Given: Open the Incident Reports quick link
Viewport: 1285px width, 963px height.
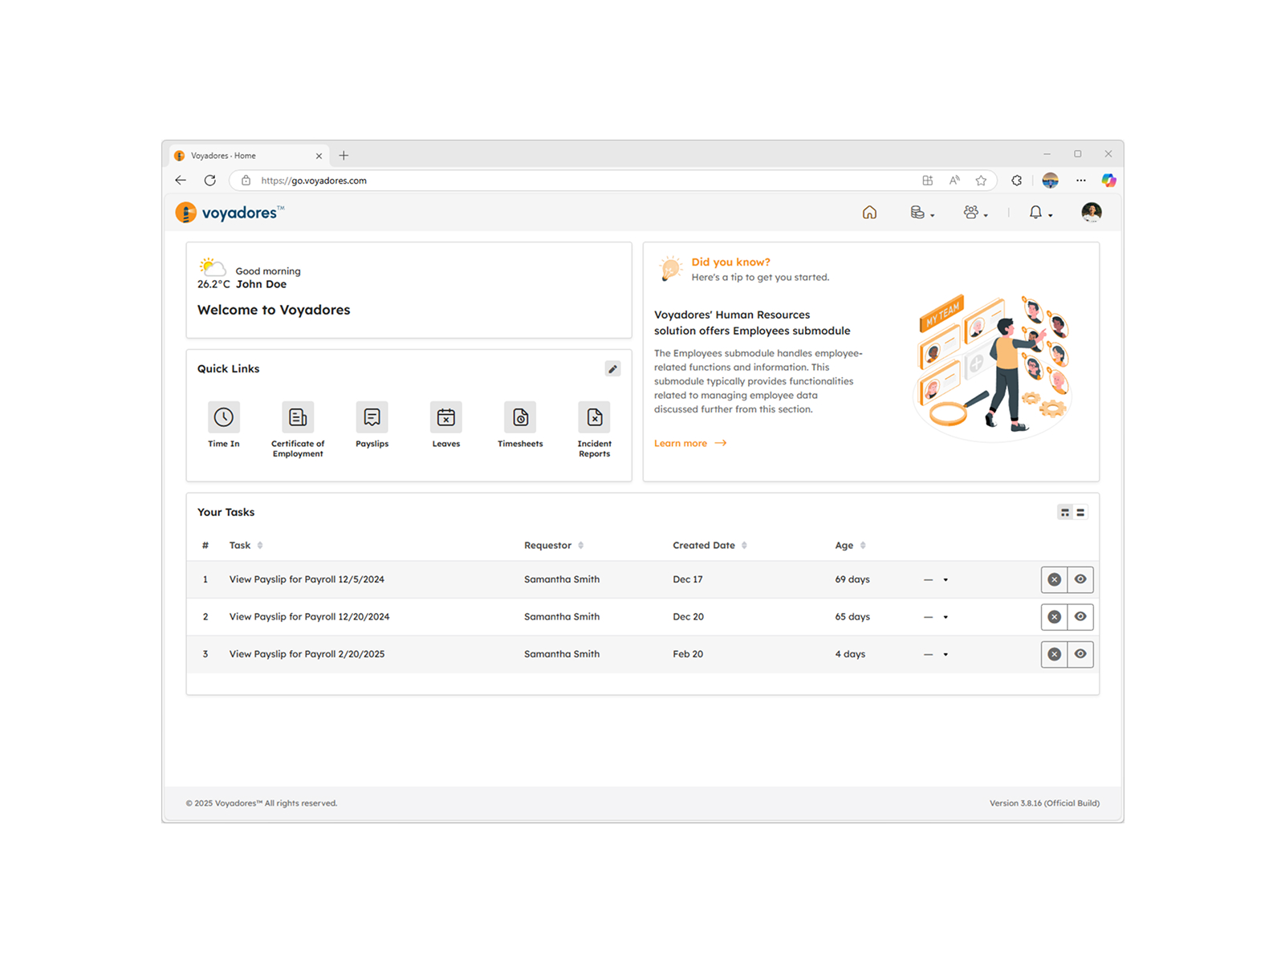Looking at the screenshot, I should pyautogui.click(x=595, y=429).
